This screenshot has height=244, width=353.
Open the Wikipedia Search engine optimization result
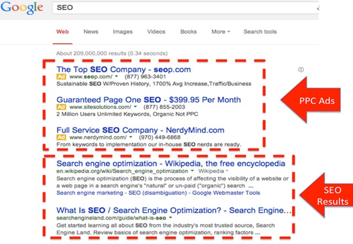pos(171,163)
